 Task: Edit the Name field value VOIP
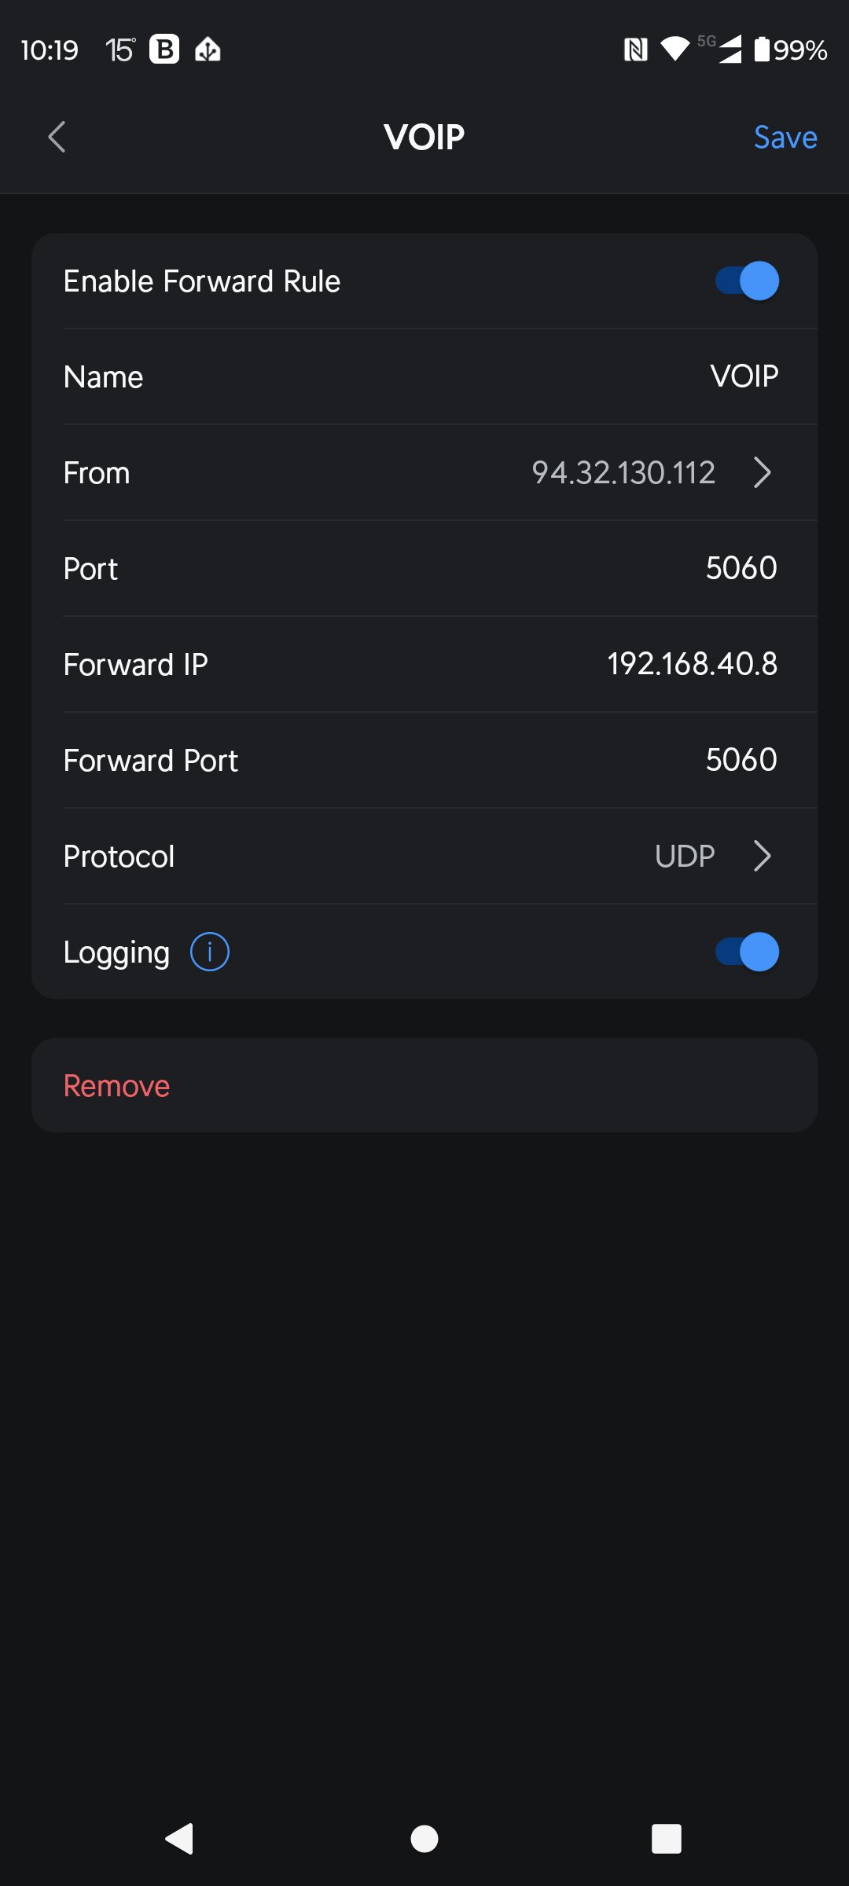tap(744, 376)
